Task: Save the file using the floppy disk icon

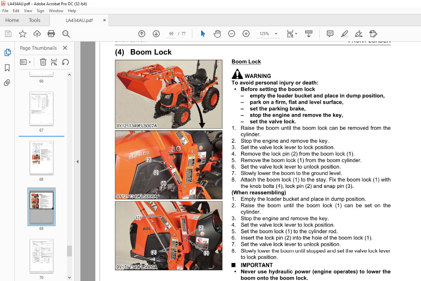Action: (x=8, y=34)
